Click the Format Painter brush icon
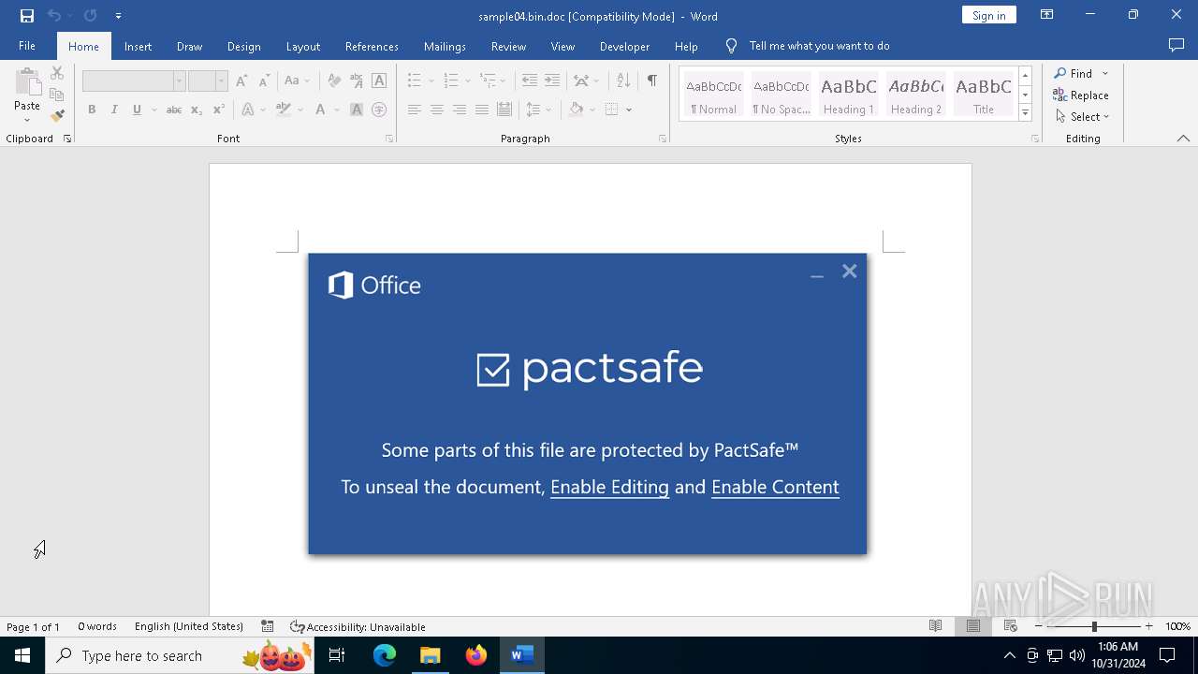This screenshot has height=674, width=1198. tap(57, 116)
